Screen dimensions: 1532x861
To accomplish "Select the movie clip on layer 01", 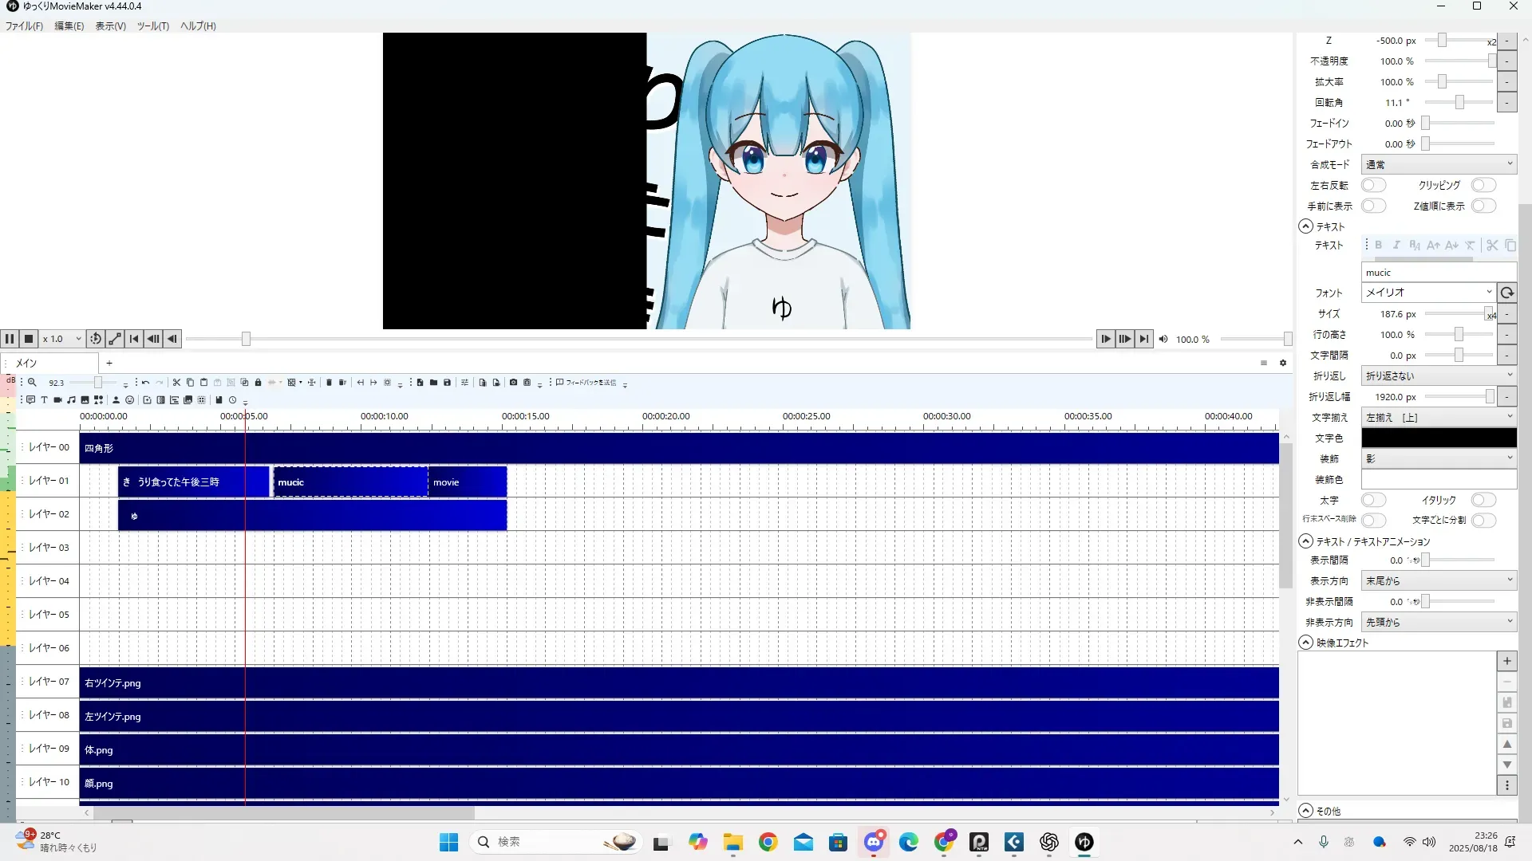I will [467, 482].
